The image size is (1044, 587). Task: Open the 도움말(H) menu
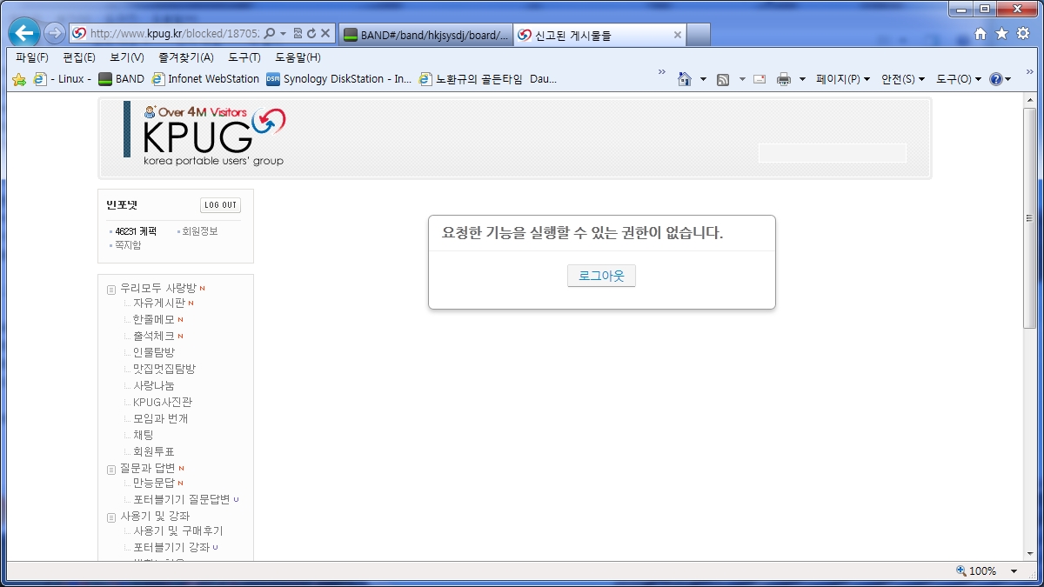tap(298, 57)
